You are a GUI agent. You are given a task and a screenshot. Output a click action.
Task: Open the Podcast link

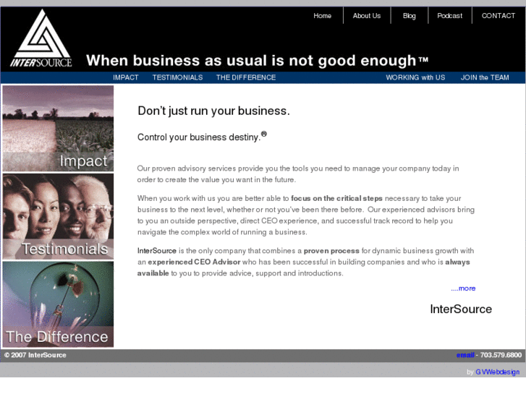449,16
